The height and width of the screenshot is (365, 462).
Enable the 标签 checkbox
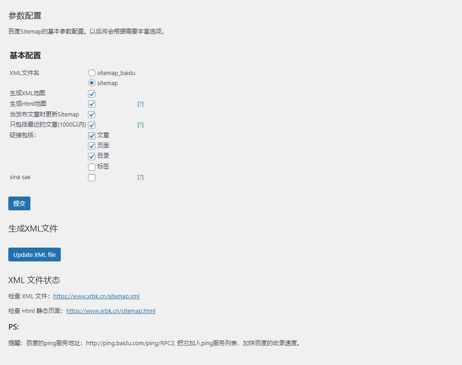(91, 167)
